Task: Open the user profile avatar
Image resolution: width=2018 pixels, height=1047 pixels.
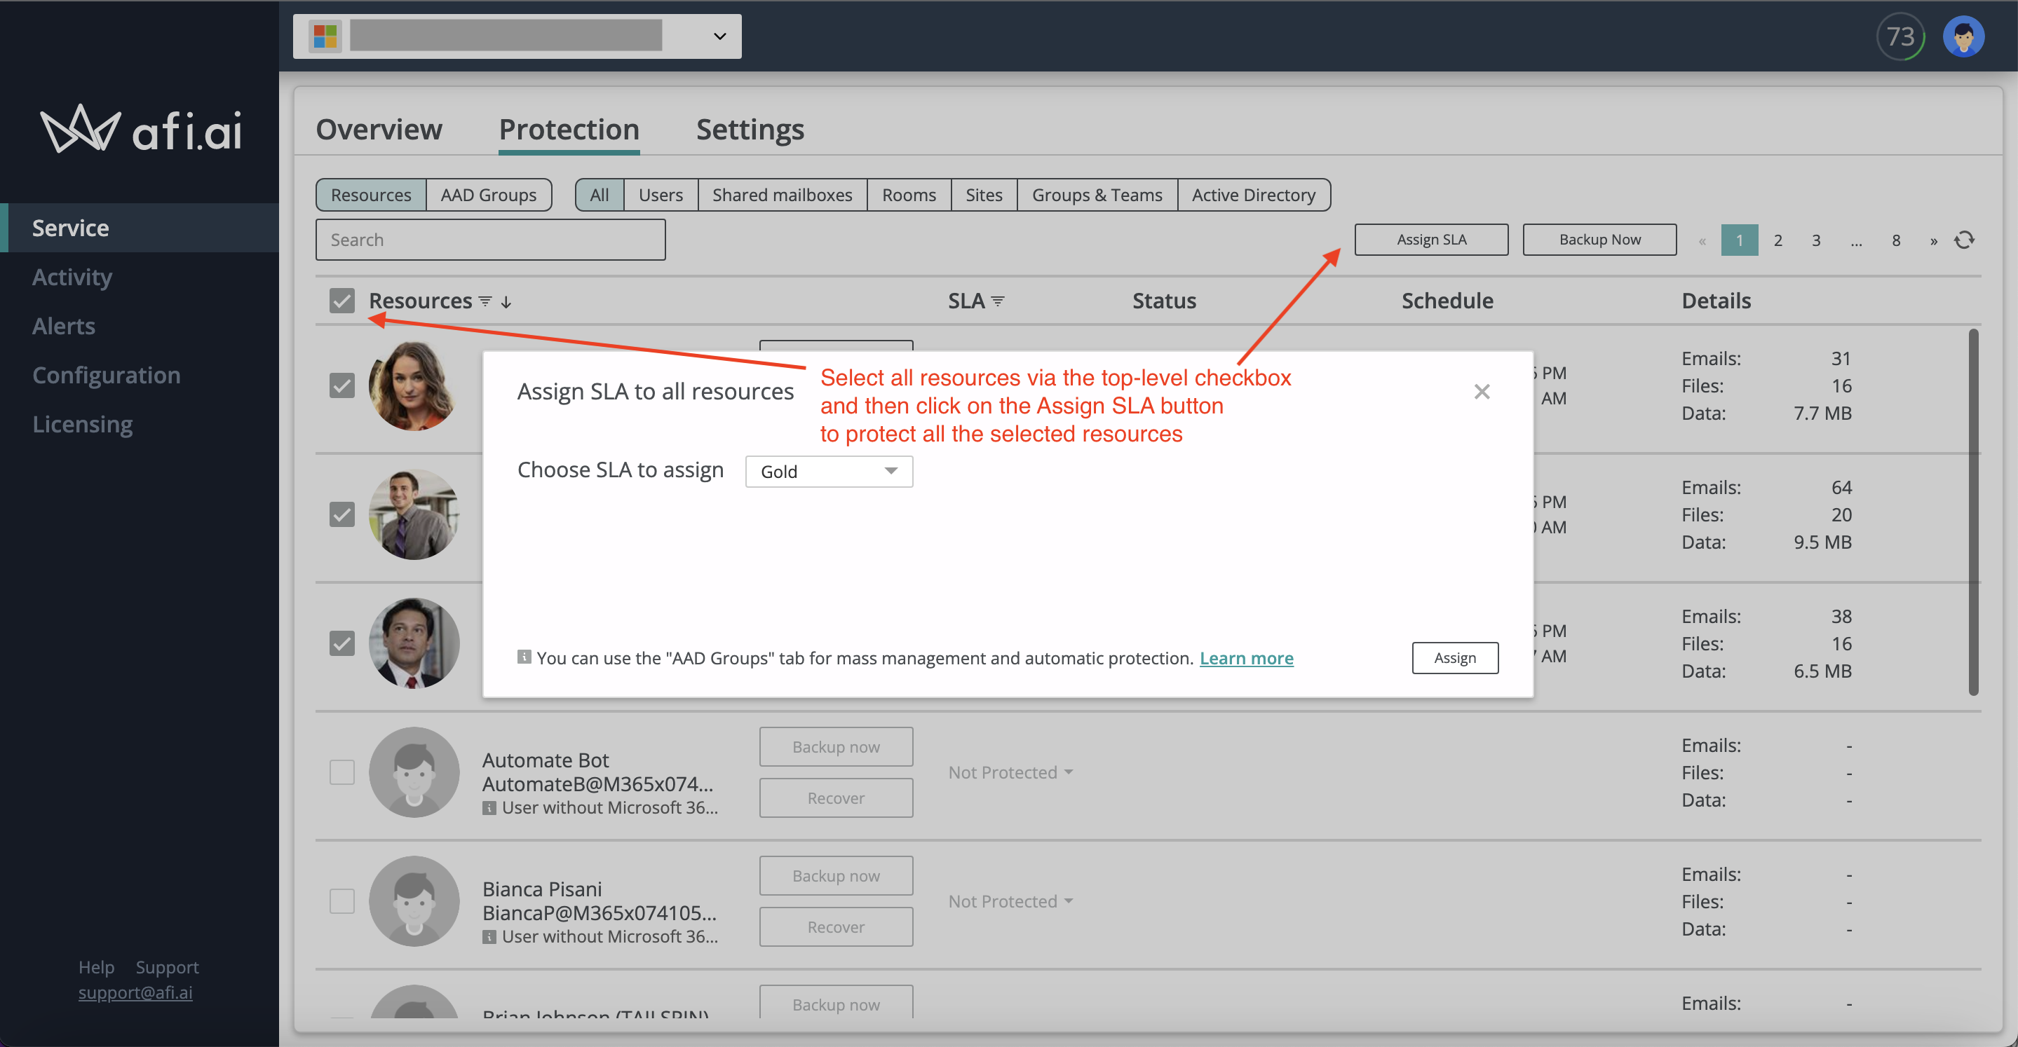Action: click(x=1963, y=36)
